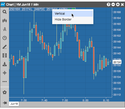Click the 7:30 time axis label
The image size is (125, 109).
(x=24, y=100)
